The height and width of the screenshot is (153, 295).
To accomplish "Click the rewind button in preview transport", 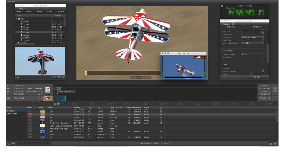I will pos(132,77).
